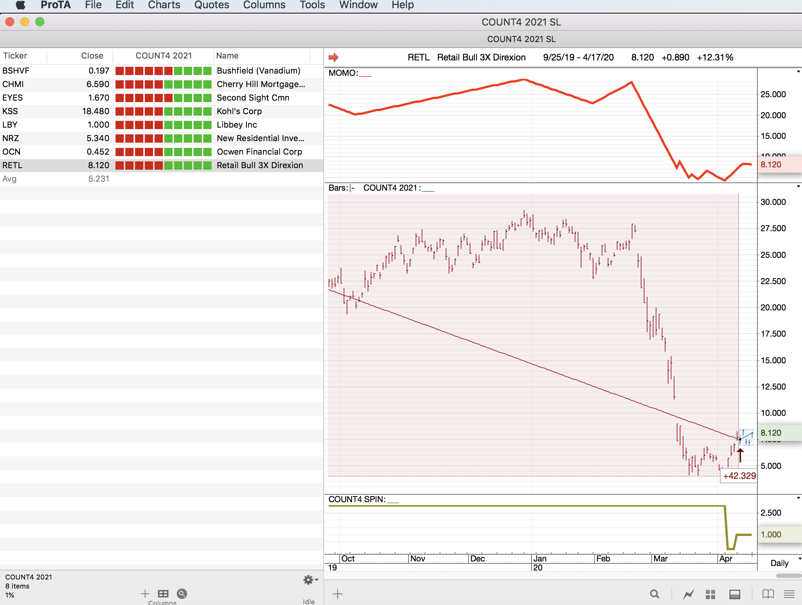
Task: Click the chart magnifier search icon
Action: [x=655, y=594]
